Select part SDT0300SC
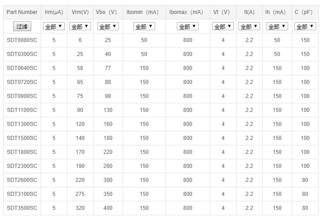Image resolution: width=327 pixels, height=218 pixels. click(x=22, y=55)
